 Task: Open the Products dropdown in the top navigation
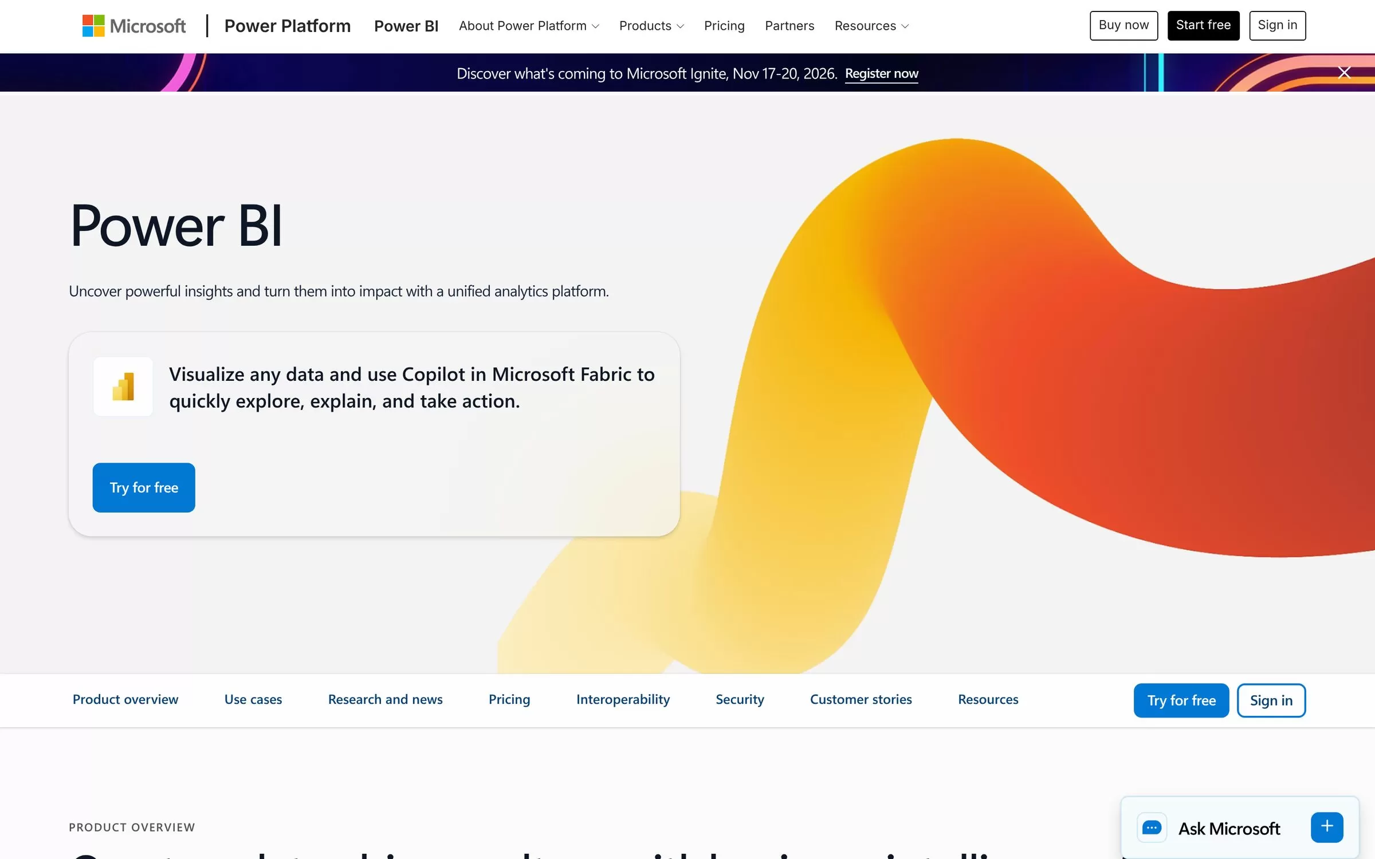pos(651,26)
